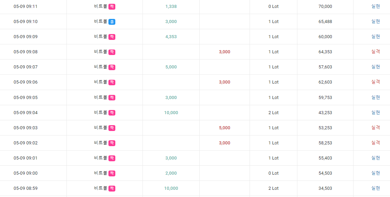Click 비트볼 label in the 09:00 row
The image size is (390, 197).
101,173
